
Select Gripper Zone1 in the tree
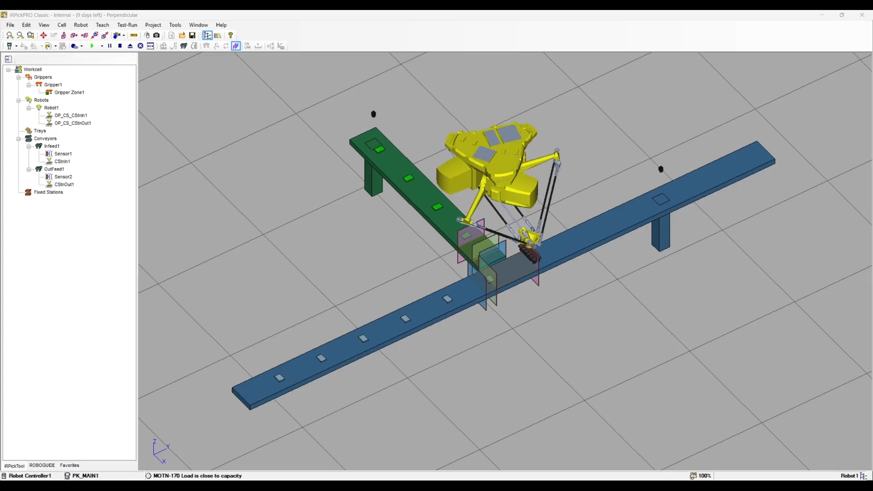(69, 92)
